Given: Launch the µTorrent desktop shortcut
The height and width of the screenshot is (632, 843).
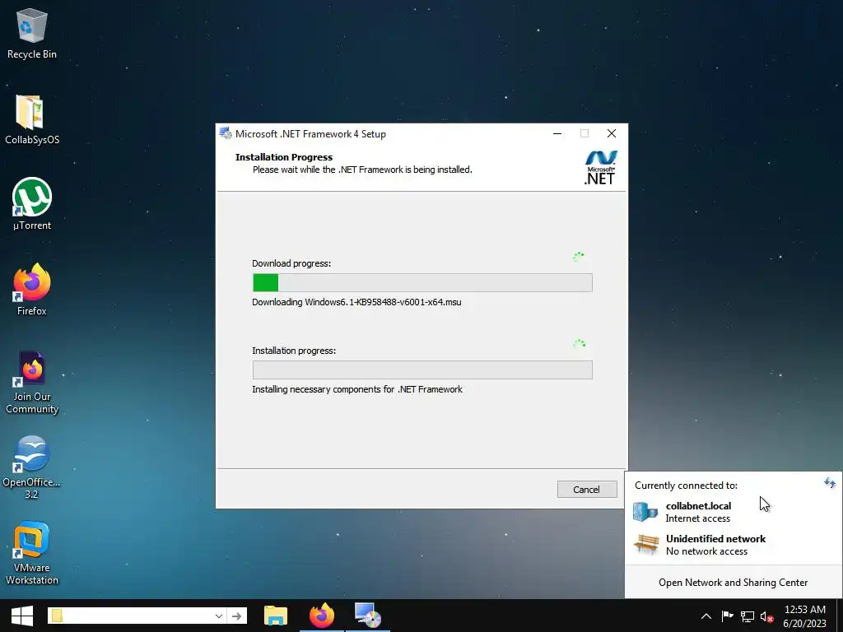Looking at the screenshot, I should click(32, 204).
